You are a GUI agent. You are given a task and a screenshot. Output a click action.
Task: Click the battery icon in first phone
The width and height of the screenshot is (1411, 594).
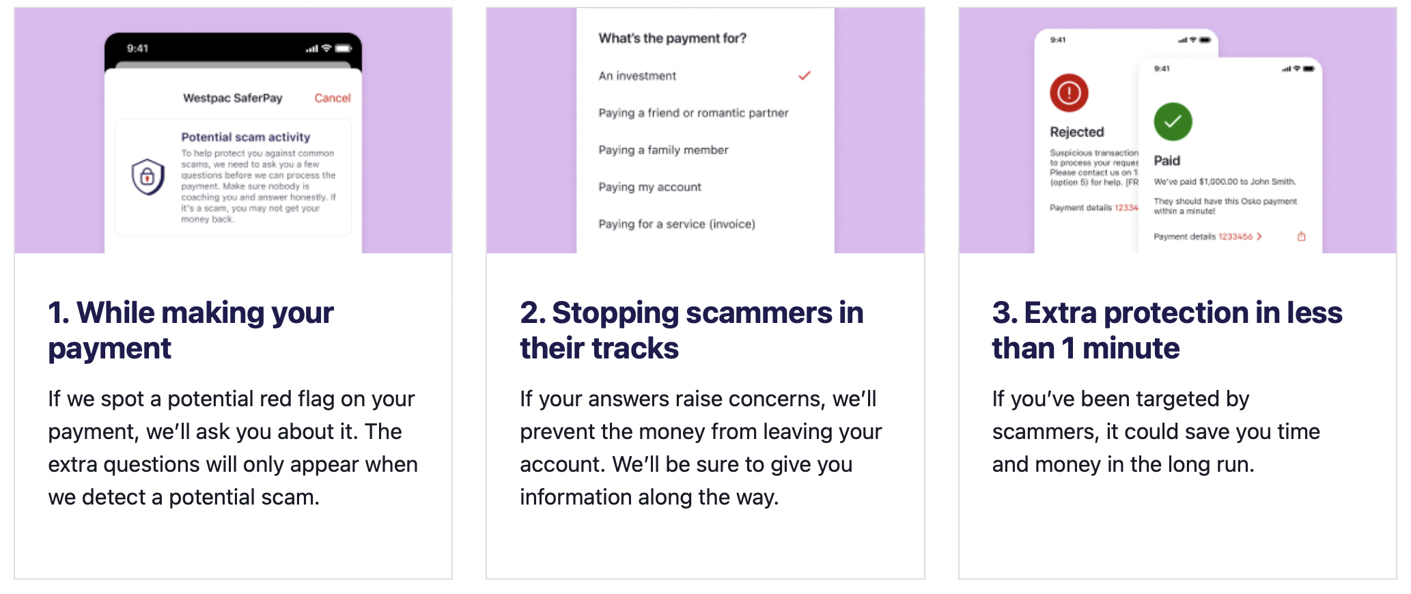(x=344, y=48)
